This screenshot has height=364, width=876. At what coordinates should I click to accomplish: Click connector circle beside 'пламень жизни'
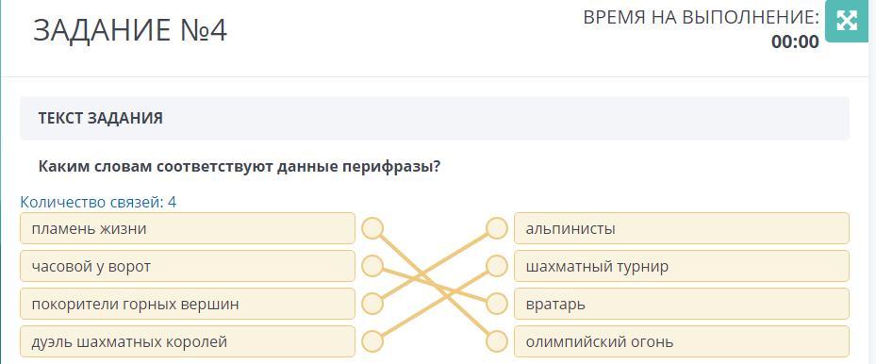[372, 228]
